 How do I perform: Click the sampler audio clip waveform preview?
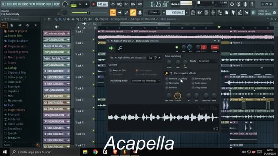[x=163, y=117]
